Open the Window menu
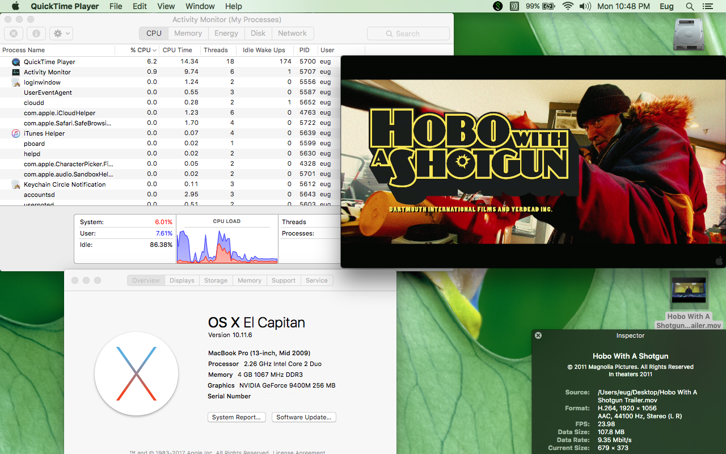The height and width of the screenshot is (454, 726). pos(200,6)
